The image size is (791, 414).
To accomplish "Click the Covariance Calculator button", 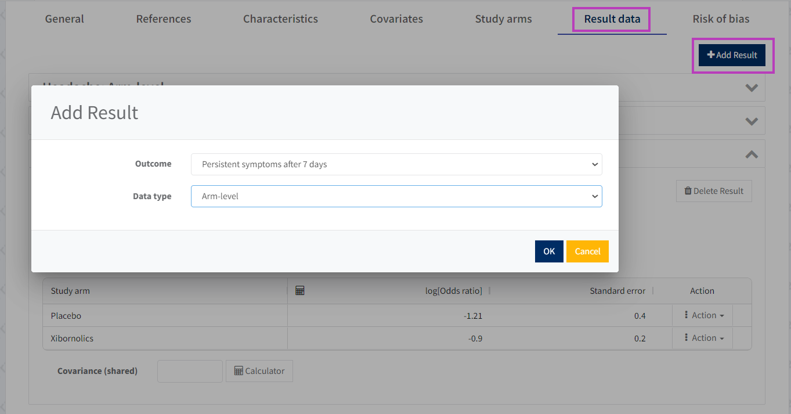I will [259, 371].
